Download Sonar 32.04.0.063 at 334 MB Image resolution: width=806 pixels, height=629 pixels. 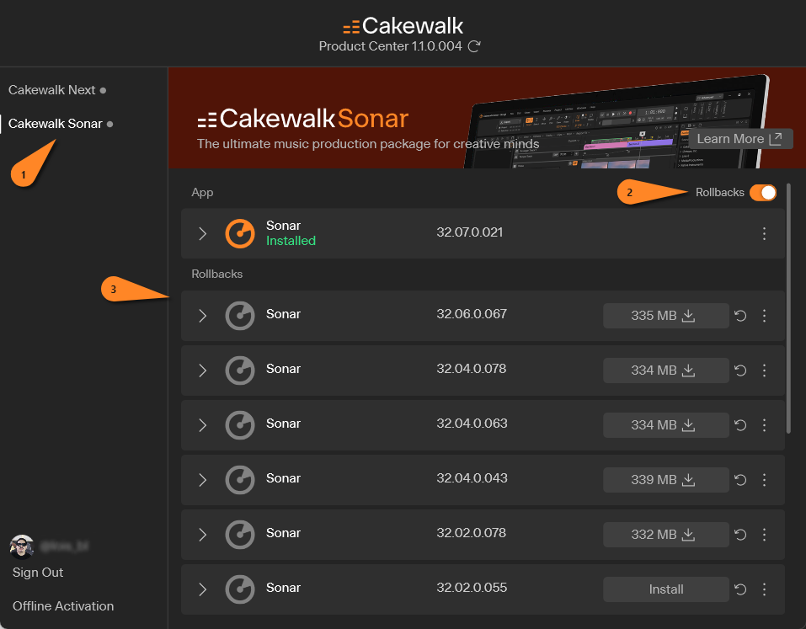tap(665, 425)
